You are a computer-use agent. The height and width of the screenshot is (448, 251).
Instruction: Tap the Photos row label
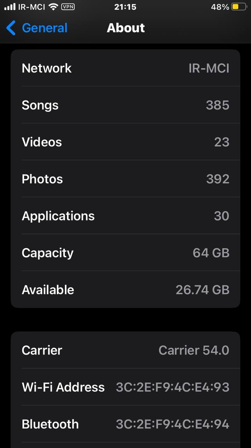(x=42, y=179)
